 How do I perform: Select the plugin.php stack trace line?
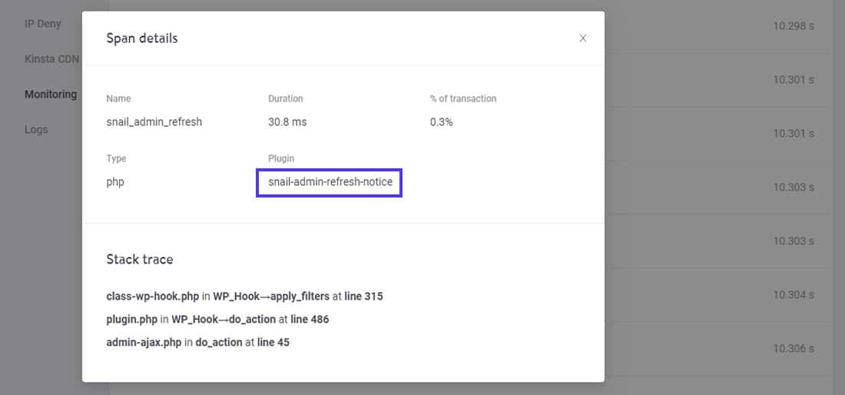pyautogui.click(x=217, y=319)
